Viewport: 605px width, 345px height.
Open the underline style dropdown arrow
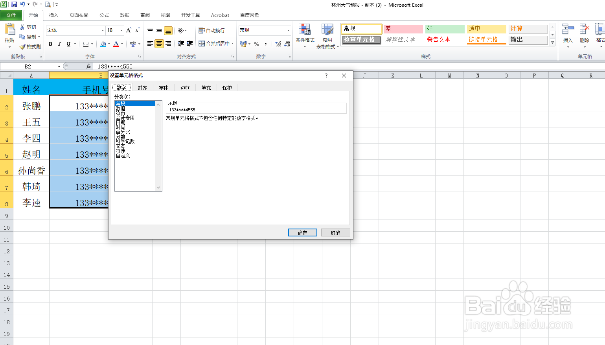[x=74, y=44]
